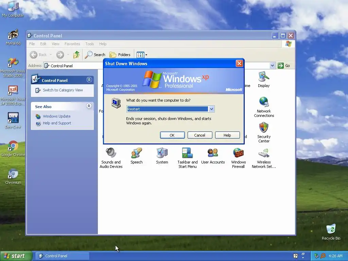Open the Edit menu
348x261 pixels.
point(43,44)
